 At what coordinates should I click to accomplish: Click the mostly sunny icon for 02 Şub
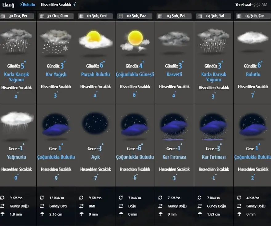[135, 41]
